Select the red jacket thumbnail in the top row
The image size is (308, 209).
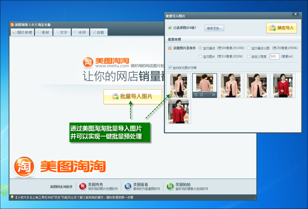(x=283, y=86)
